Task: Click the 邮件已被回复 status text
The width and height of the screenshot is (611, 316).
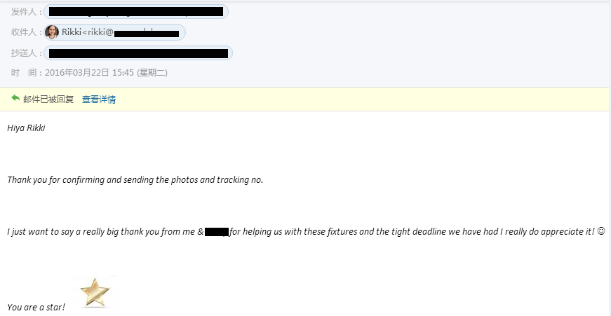Action: pos(48,99)
